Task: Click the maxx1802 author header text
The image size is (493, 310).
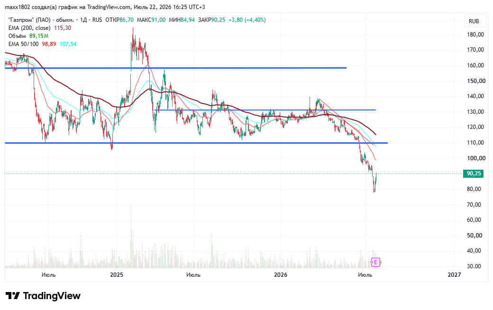Action: coord(18,7)
